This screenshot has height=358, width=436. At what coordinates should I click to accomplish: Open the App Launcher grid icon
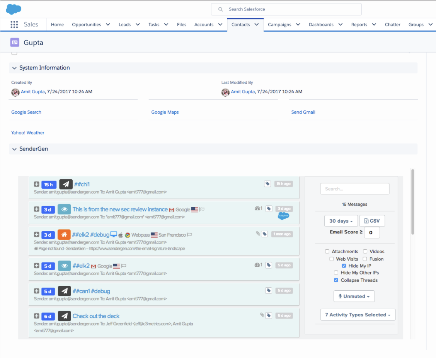(x=14, y=24)
